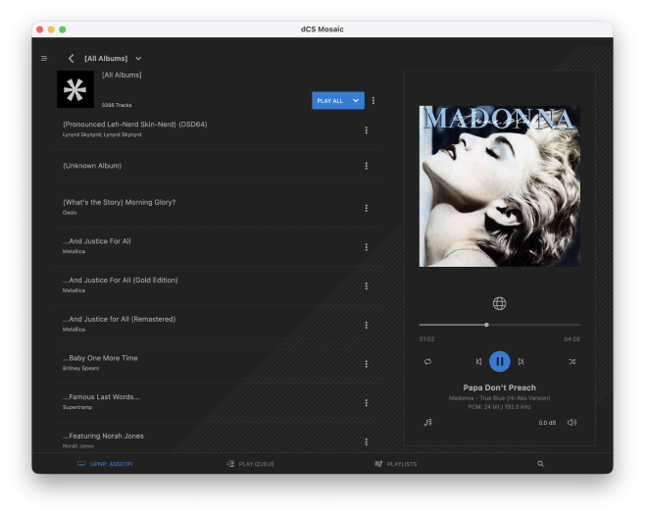Click the music note icon
The height and width of the screenshot is (516, 645).
[x=427, y=423]
